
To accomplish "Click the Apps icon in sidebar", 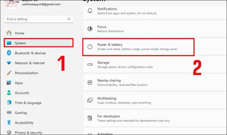I will coord(9,83).
